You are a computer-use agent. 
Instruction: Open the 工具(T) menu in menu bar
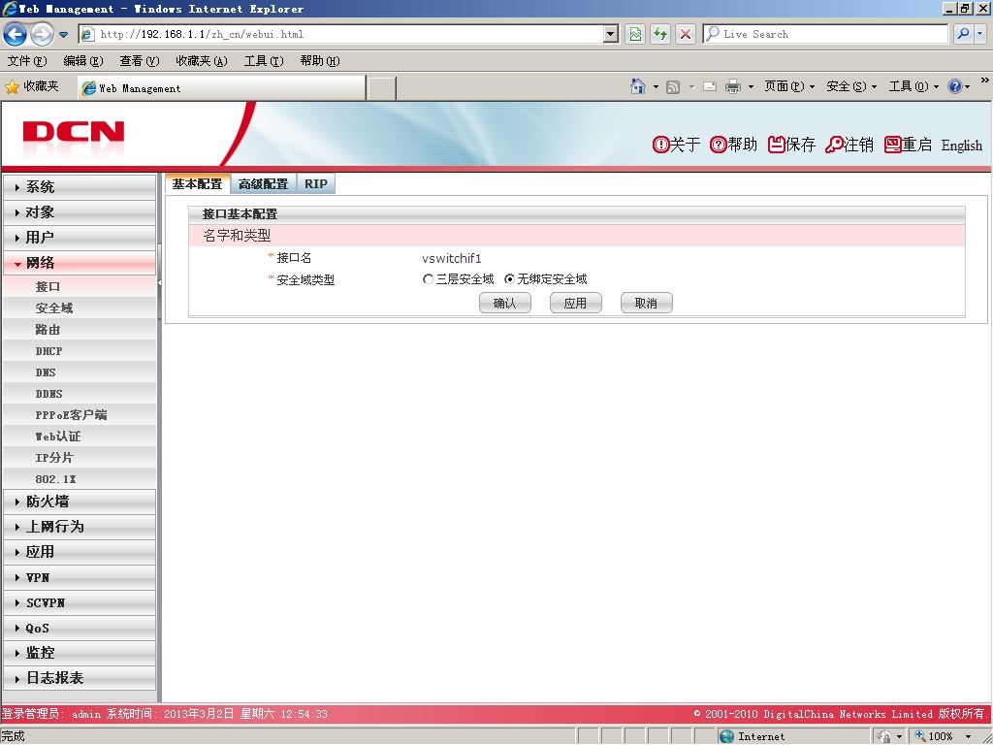264,61
